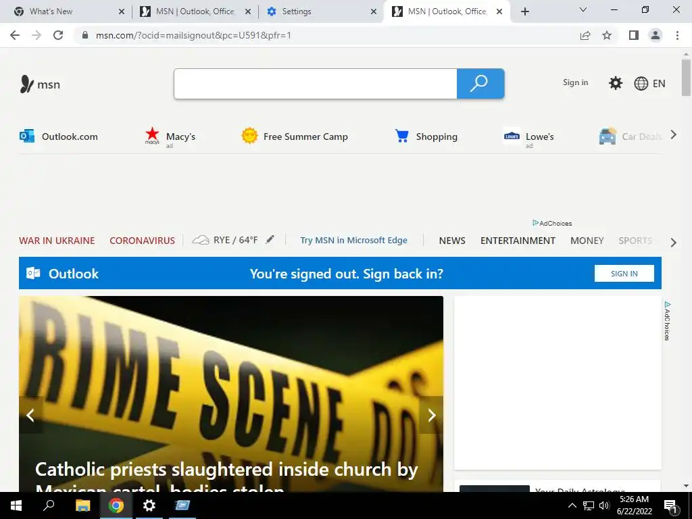Open the Windows Start menu

[16, 505]
